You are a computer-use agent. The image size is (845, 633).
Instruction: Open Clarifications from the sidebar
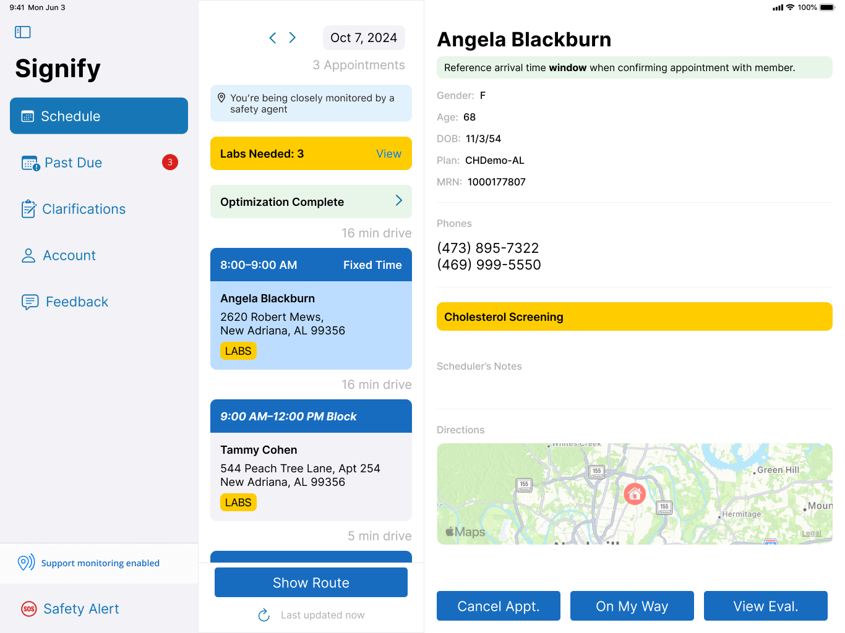pos(99,209)
